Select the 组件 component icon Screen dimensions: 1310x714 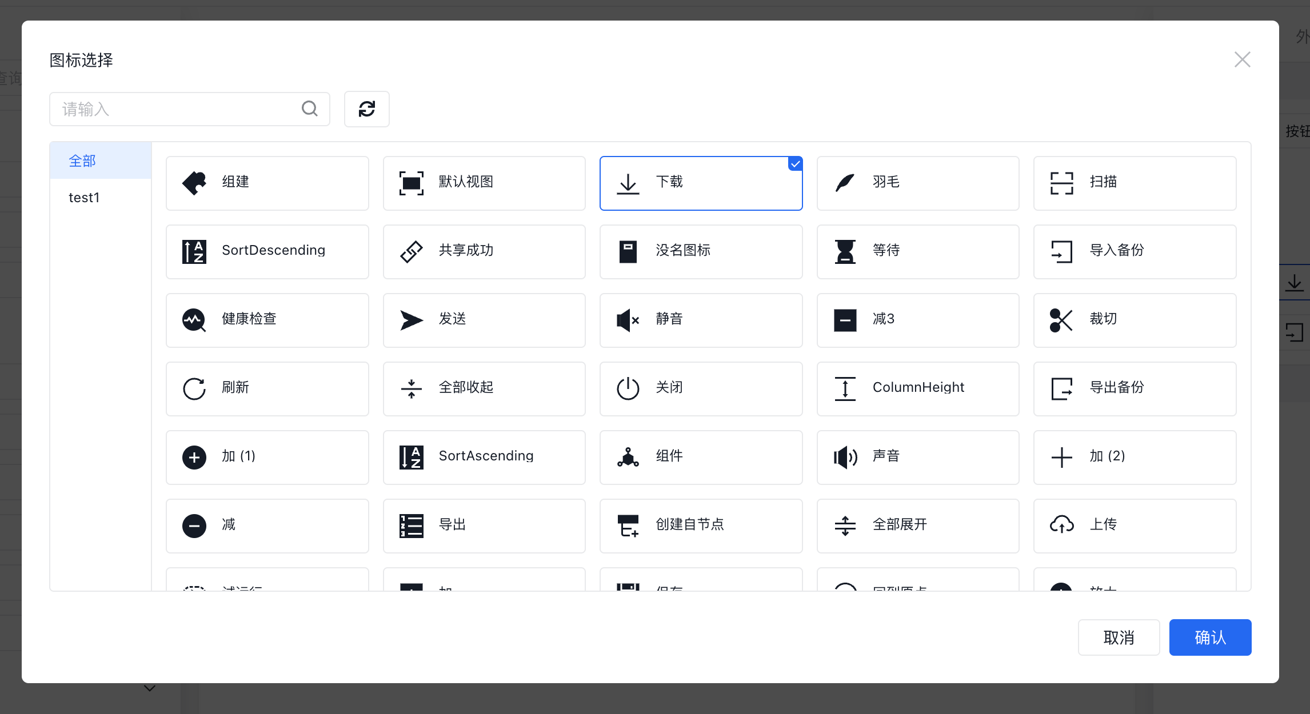tap(701, 458)
